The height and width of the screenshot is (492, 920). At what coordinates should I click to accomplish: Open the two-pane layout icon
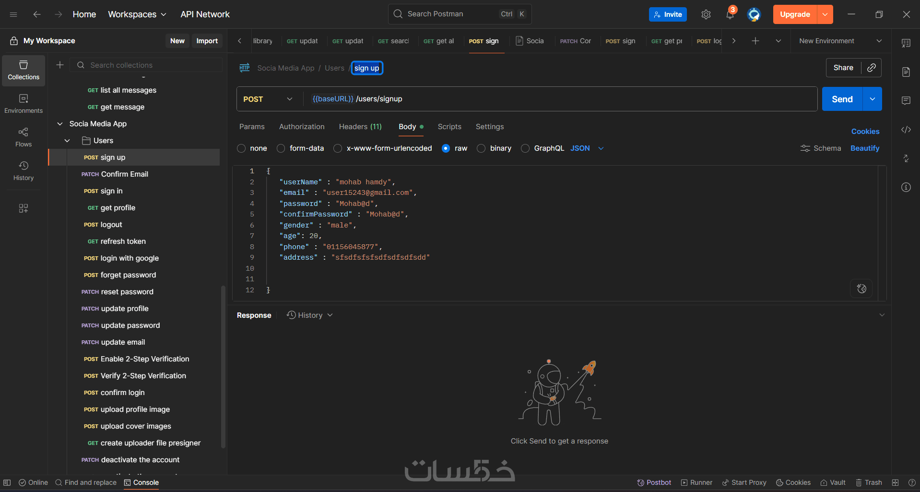pyautogui.click(x=895, y=482)
